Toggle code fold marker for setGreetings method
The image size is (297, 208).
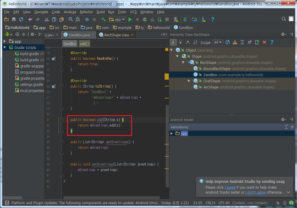[x=62, y=164]
